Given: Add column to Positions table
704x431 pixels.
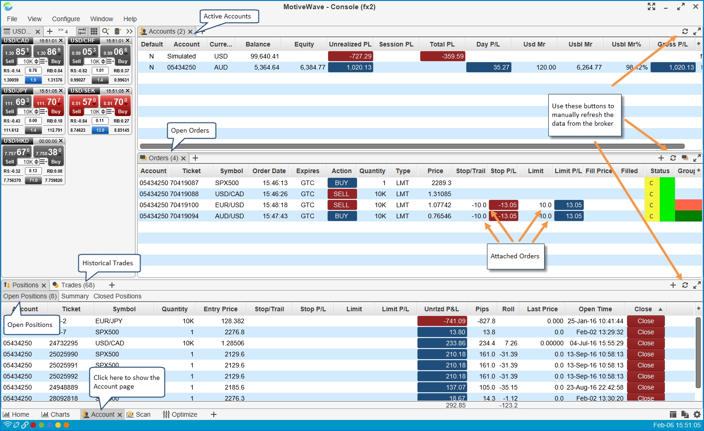Looking at the screenshot, I should click(x=698, y=309).
